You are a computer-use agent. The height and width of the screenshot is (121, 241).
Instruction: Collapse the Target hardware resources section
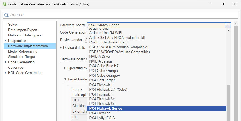[x=65, y=79]
